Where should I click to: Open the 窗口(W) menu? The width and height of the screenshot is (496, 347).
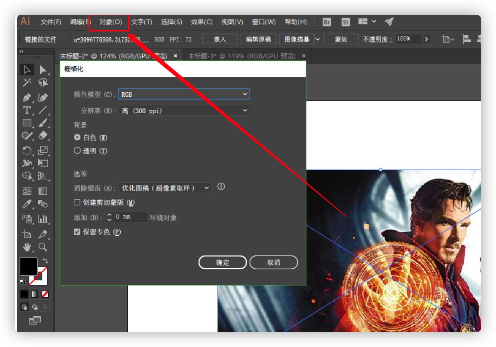tap(264, 22)
